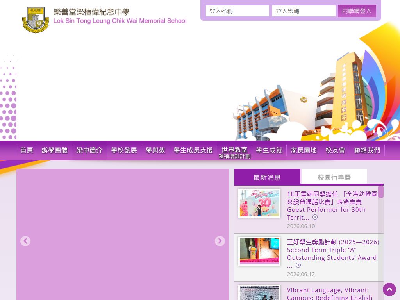400x300 pixels.
Task: Open the 學校發展 menu
Action: 124,150
